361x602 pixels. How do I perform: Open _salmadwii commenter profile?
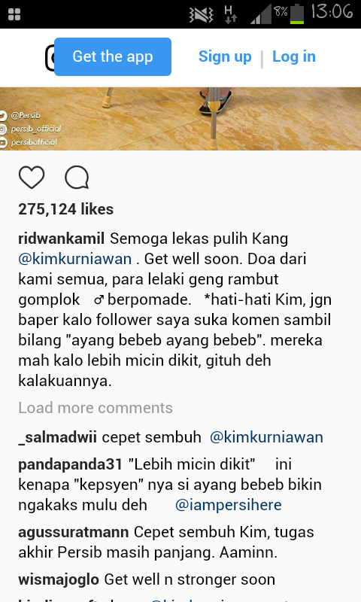(x=58, y=437)
